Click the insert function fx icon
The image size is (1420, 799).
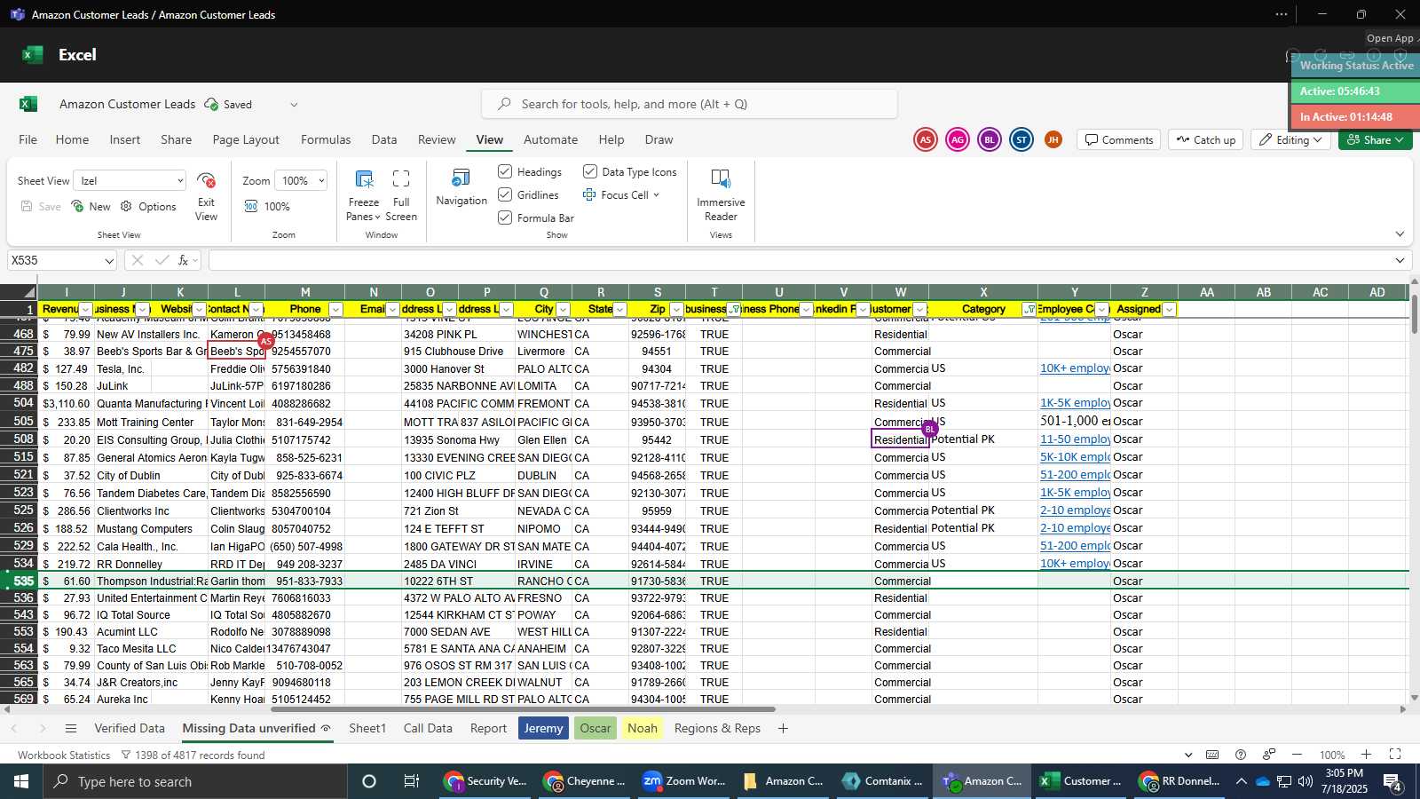(x=183, y=260)
